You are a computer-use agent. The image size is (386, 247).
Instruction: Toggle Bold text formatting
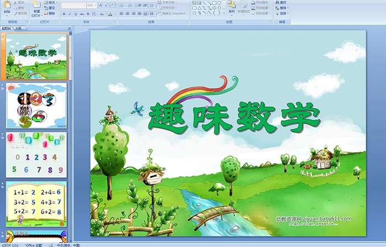coord(63,13)
